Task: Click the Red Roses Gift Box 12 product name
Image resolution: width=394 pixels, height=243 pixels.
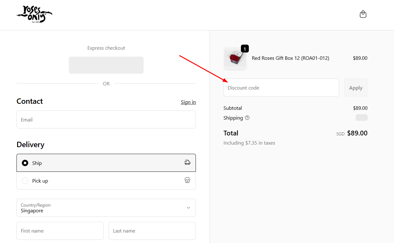Action: click(x=290, y=58)
